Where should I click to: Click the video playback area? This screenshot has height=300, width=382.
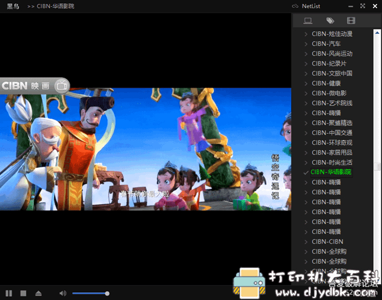146,149
